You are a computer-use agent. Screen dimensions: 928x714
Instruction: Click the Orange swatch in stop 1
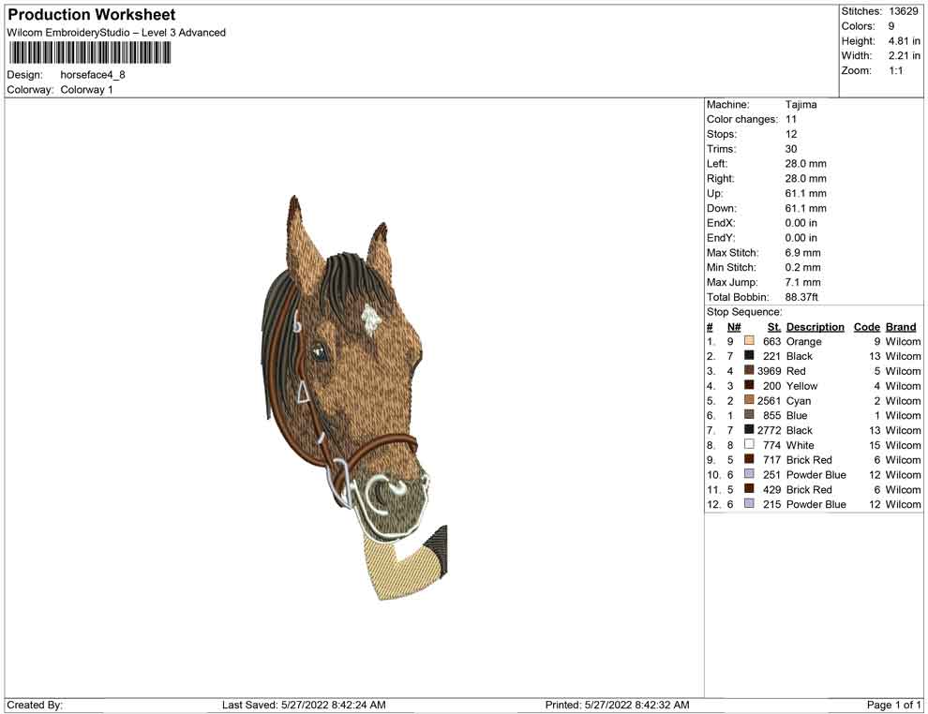[x=749, y=342]
